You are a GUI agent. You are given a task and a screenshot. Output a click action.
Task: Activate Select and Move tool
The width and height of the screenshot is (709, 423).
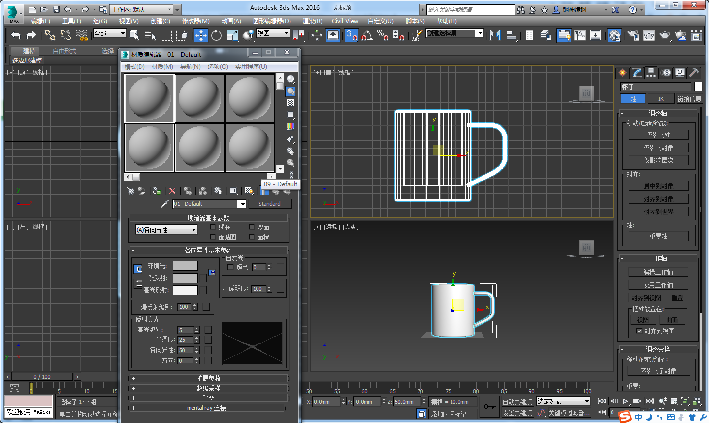[x=201, y=35]
